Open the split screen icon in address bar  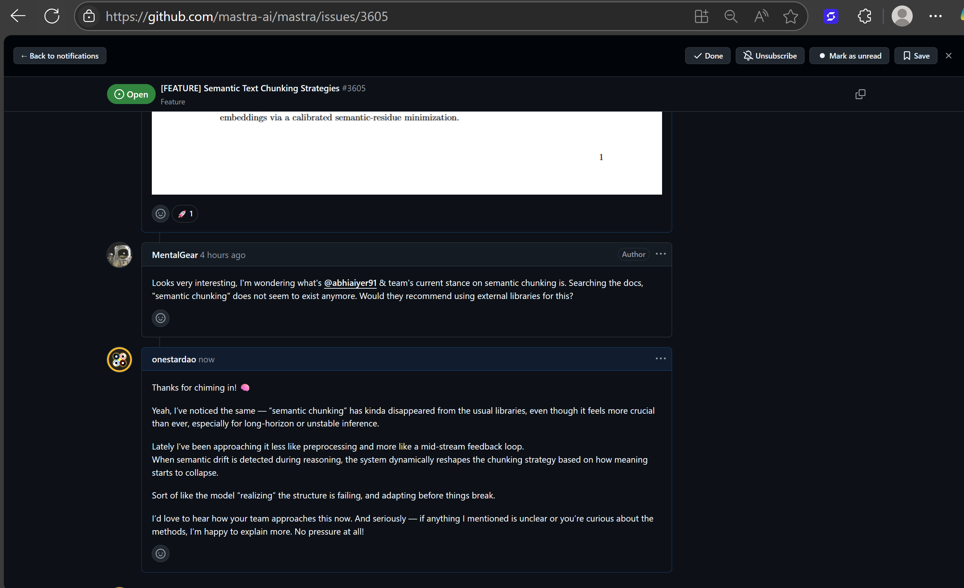click(701, 16)
